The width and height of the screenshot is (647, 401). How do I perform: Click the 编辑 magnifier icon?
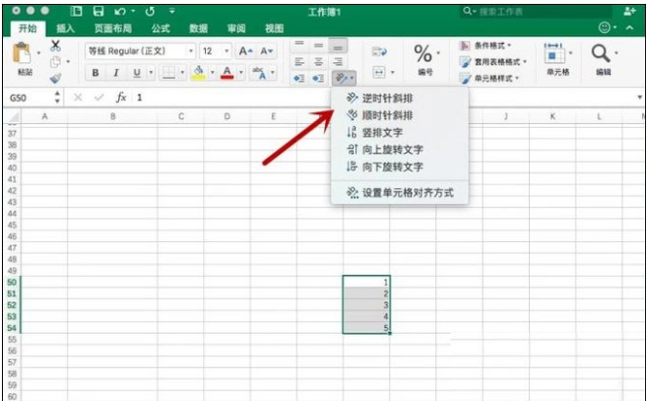(x=600, y=54)
